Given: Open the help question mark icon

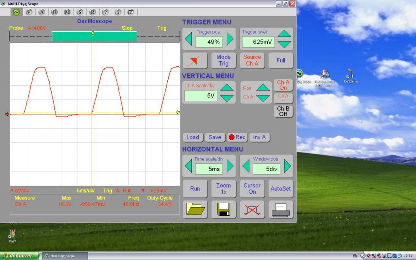Looking at the screenshot, I should point(105,12).
